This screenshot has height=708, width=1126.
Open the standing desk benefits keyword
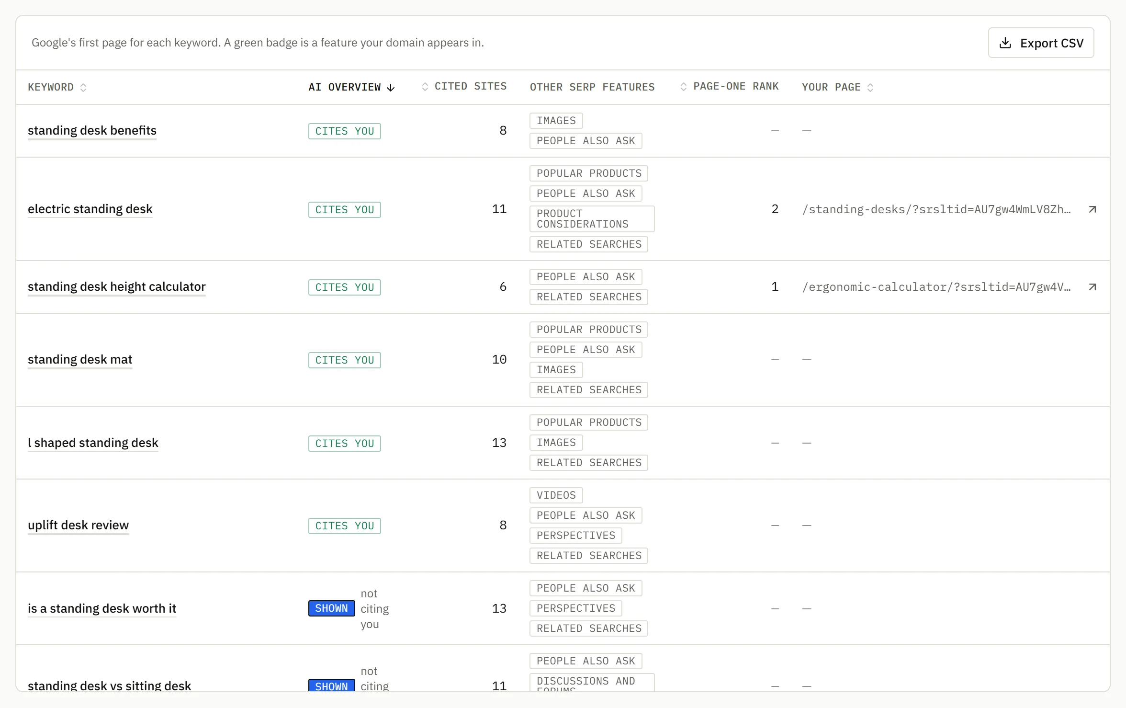click(92, 131)
